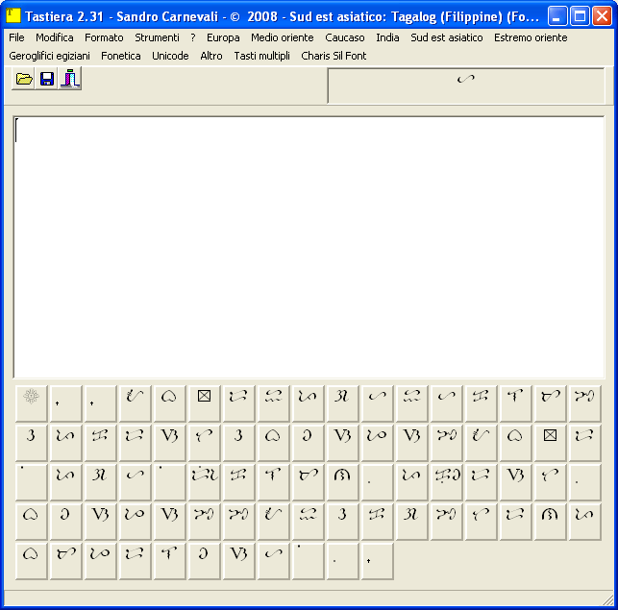Click the greyed flower-shaped key on the keyboard
The height and width of the screenshot is (610, 618).
point(31,403)
